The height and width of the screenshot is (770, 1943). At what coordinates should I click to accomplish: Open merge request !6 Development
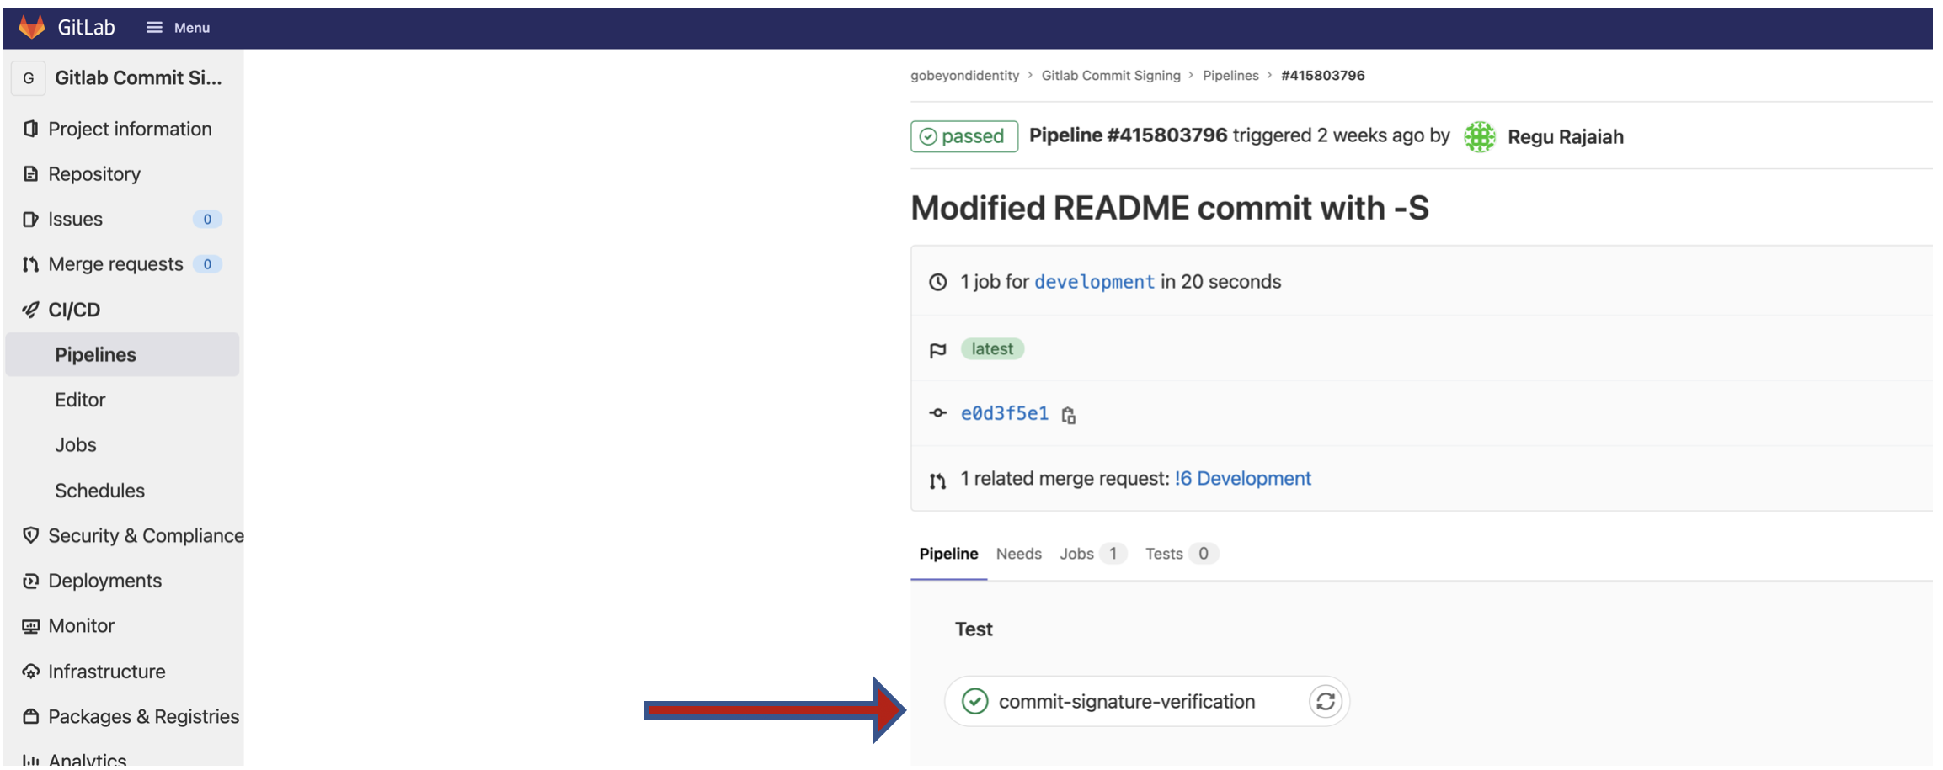1242,479
